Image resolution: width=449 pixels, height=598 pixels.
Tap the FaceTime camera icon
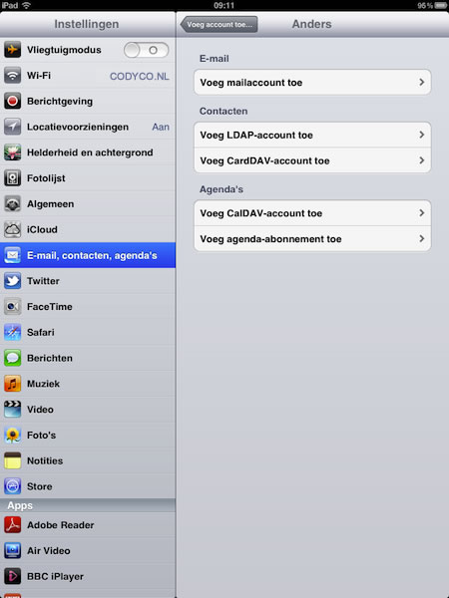13,307
